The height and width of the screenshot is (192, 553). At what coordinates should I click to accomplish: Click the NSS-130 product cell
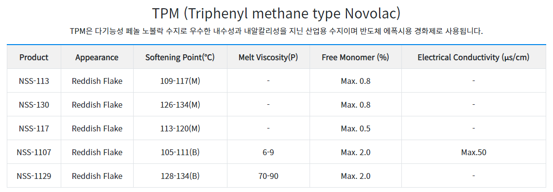click(x=34, y=105)
